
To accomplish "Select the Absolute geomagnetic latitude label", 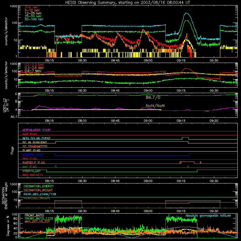I will (208, 216).
